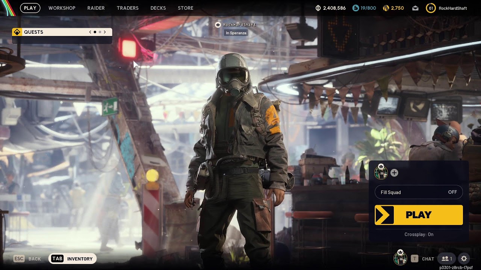481x270 pixels.
Task: Open the STORE tab
Action: point(186,8)
